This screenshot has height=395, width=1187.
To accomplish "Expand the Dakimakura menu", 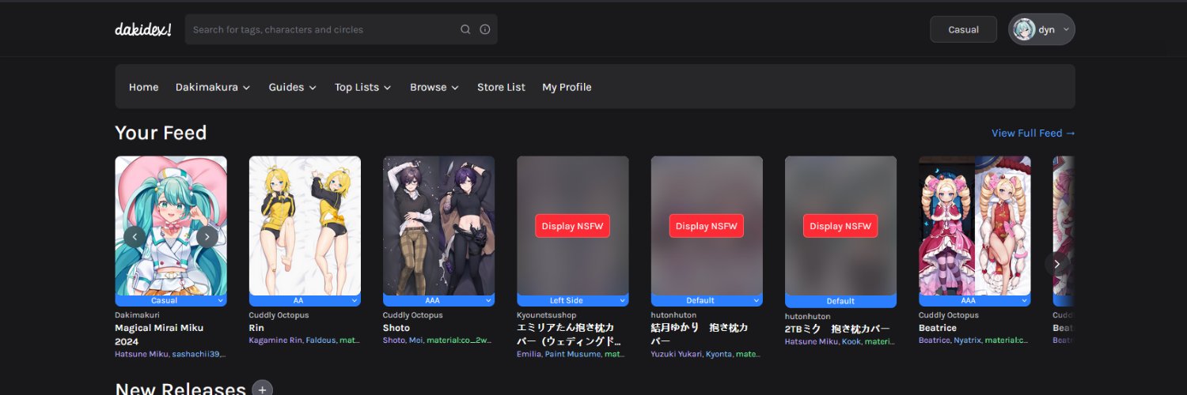I will [x=213, y=87].
